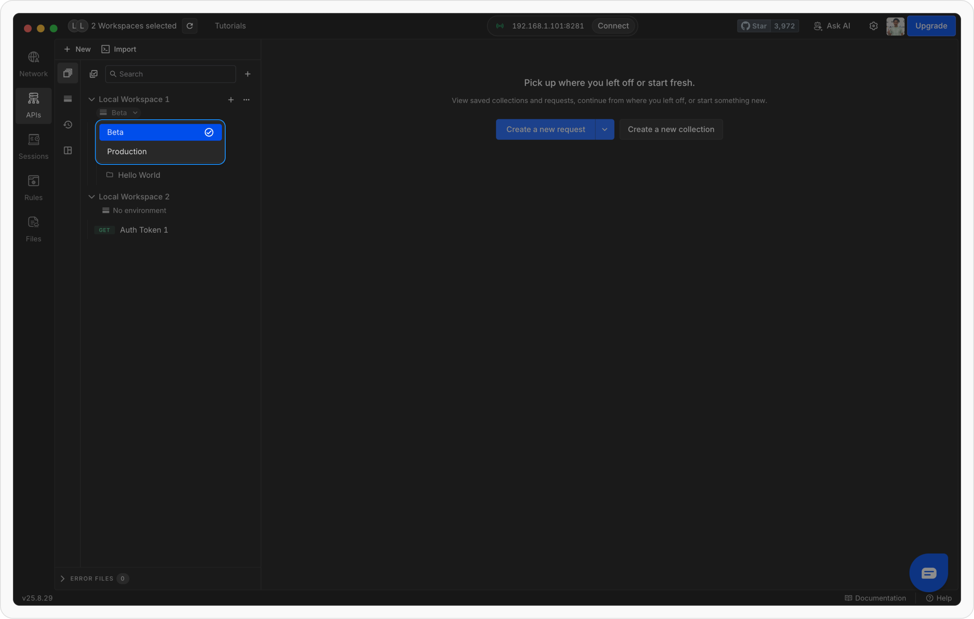
Task: Open the Network section icon
Action: (33, 64)
